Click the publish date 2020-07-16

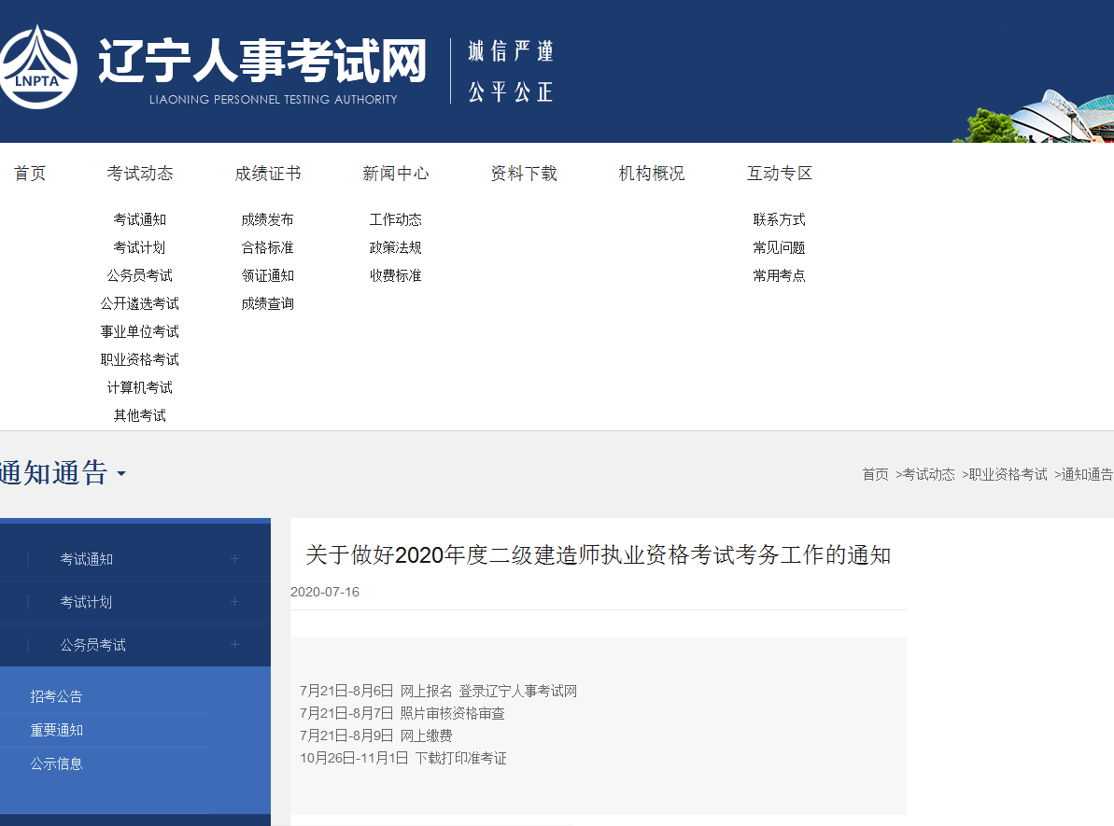click(x=325, y=592)
